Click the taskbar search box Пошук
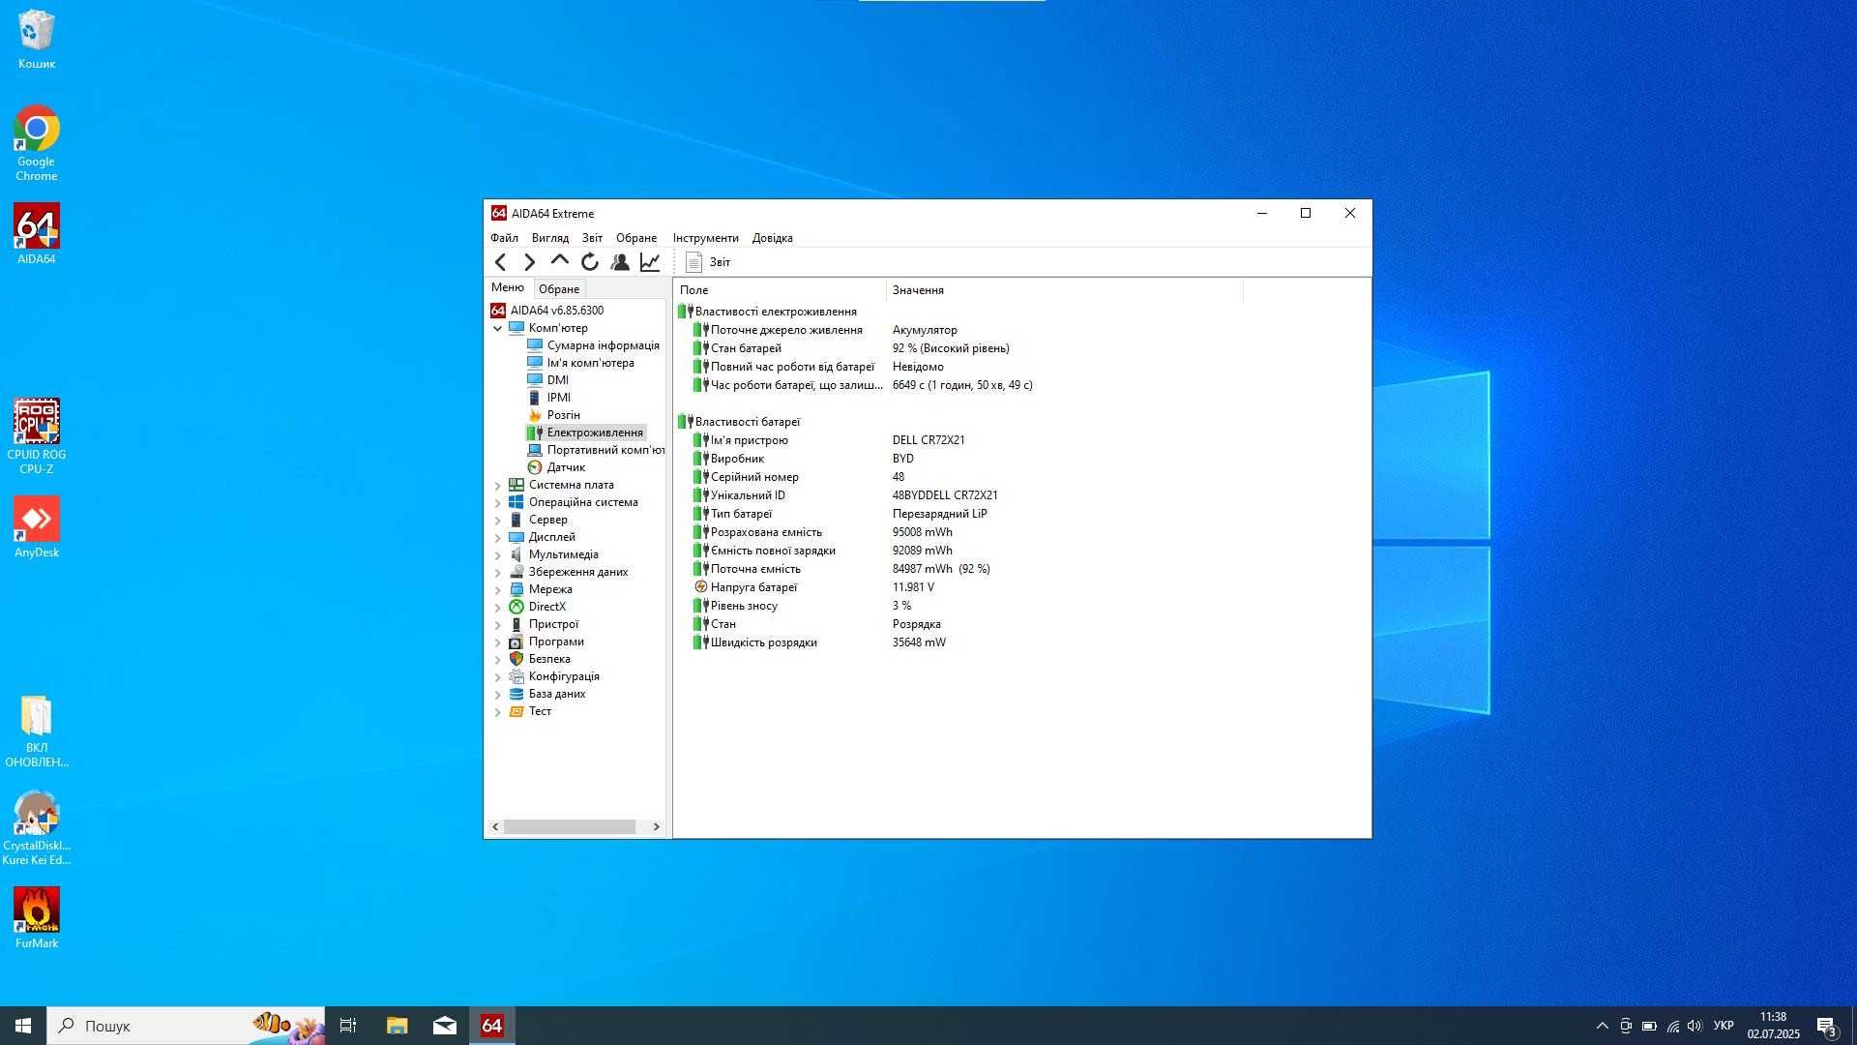The height and width of the screenshot is (1045, 1857). pos(187,1026)
